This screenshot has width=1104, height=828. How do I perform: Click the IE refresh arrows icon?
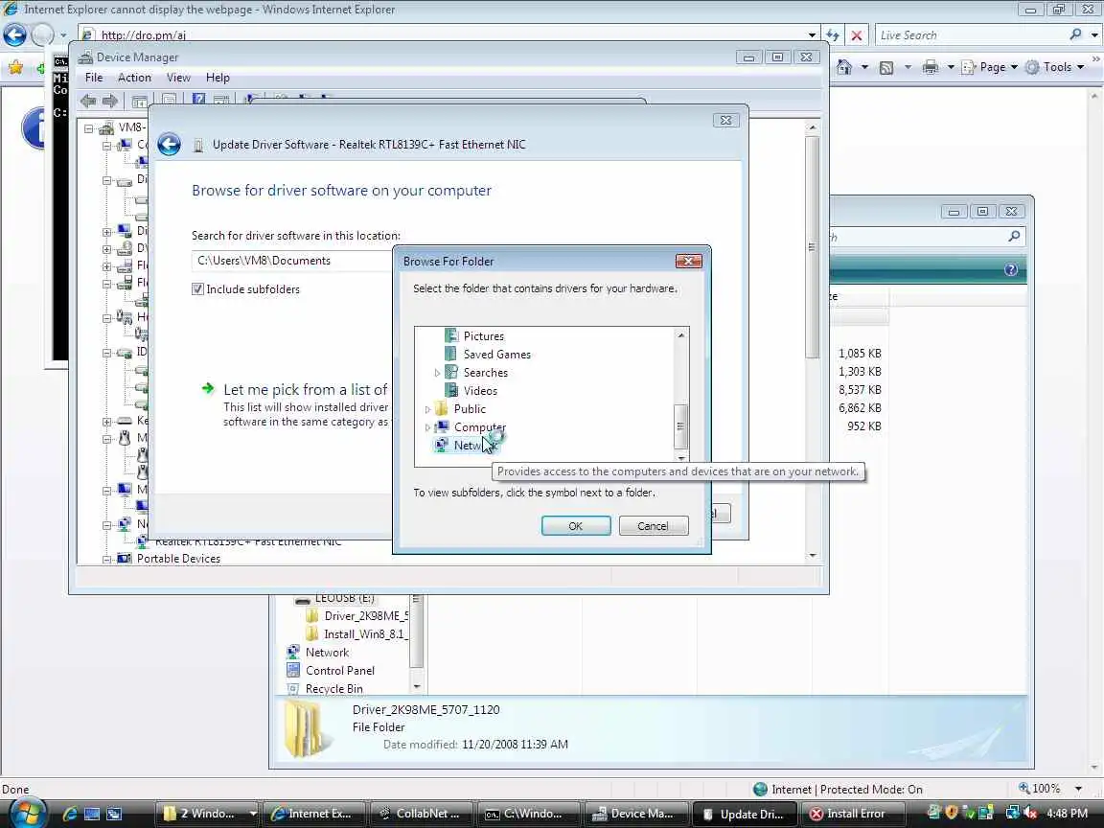[832, 35]
